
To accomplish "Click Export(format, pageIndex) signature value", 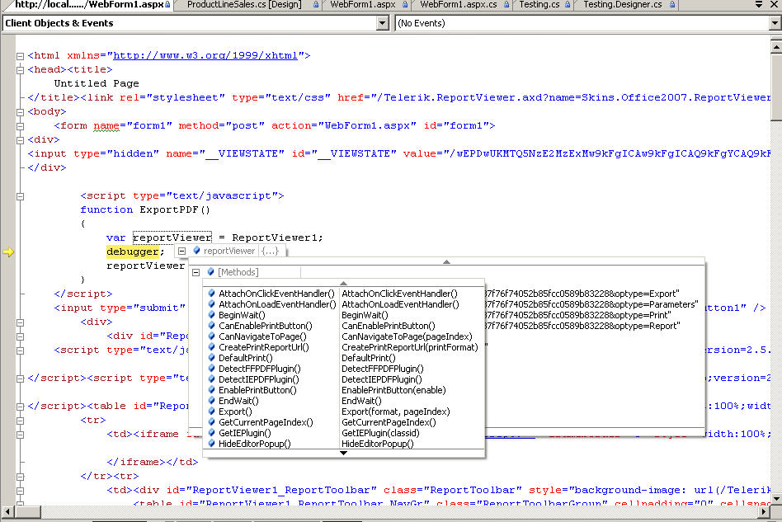I will 395,411.
